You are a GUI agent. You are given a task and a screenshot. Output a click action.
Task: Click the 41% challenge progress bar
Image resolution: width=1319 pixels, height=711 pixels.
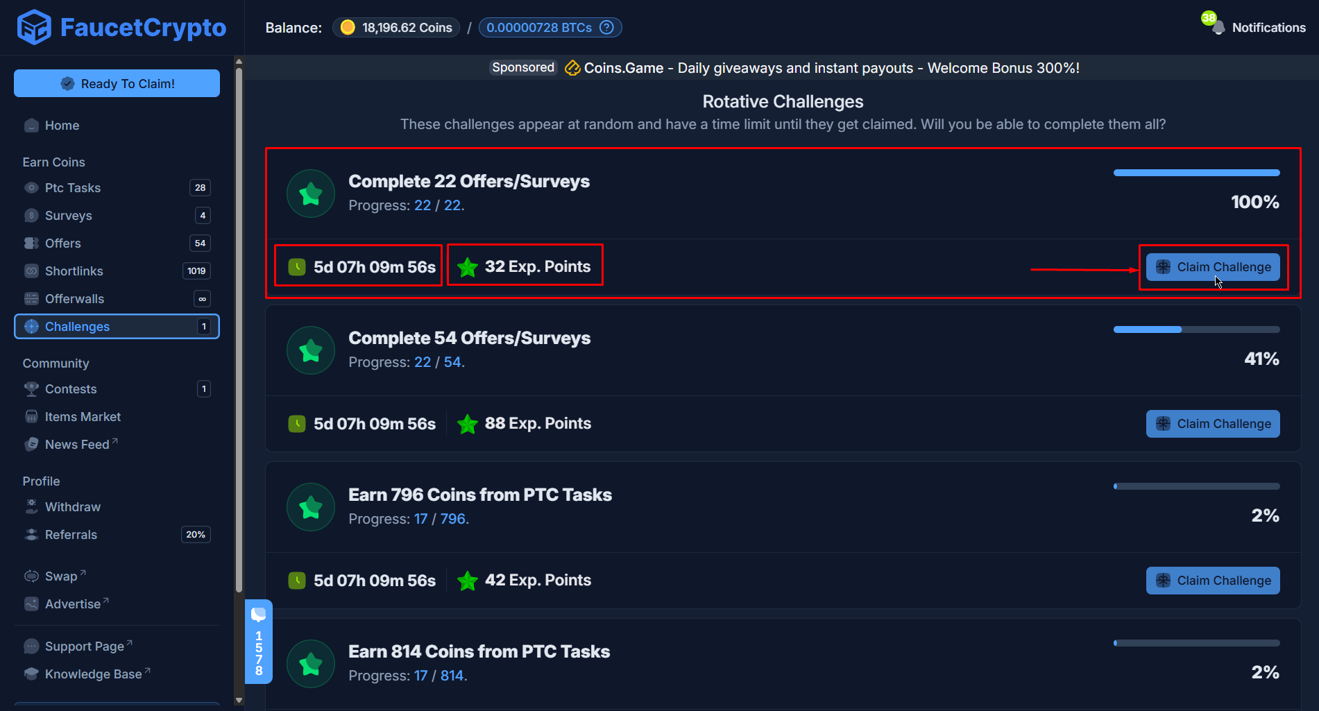(1196, 329)
